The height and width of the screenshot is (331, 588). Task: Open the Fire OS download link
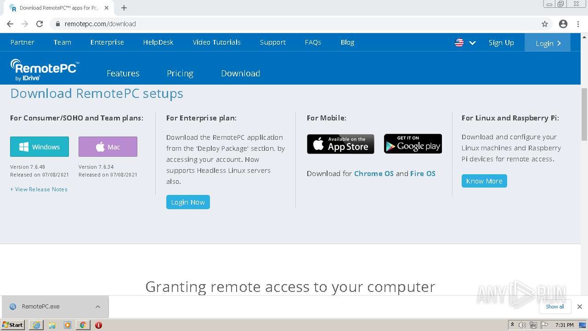(x=423, y=174)
